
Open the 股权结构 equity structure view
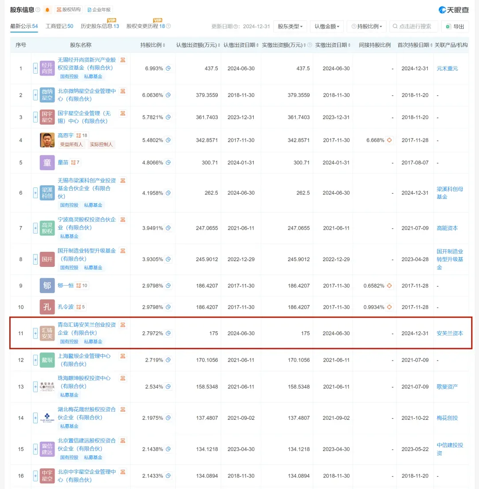[68, 10]
